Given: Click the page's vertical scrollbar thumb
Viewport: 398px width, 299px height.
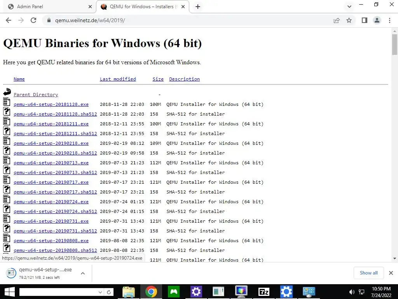Looking at the screenshot, I should (395, 44).
